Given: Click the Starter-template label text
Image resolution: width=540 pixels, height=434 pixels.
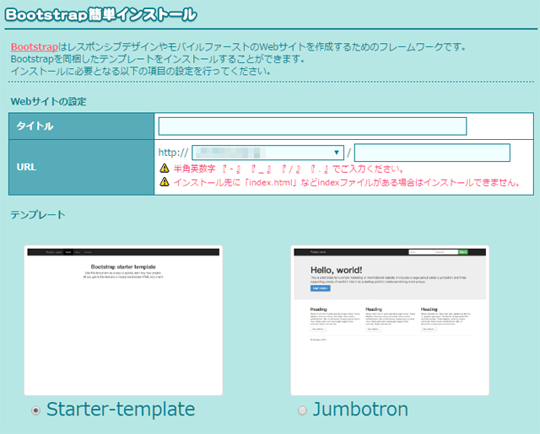Looking at the screenshot, I should (121, 410).
